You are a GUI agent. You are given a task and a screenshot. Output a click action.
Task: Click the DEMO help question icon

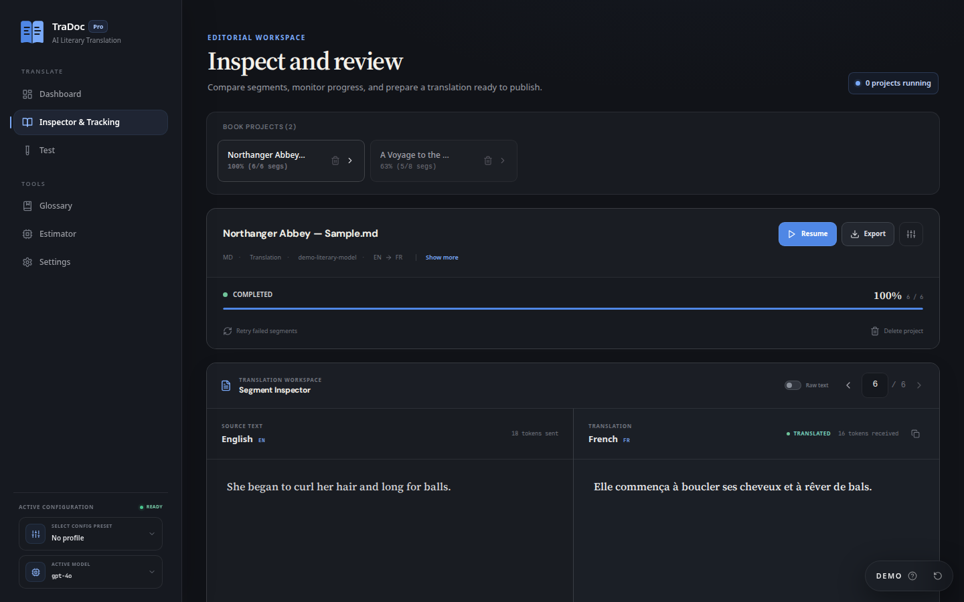912,576
